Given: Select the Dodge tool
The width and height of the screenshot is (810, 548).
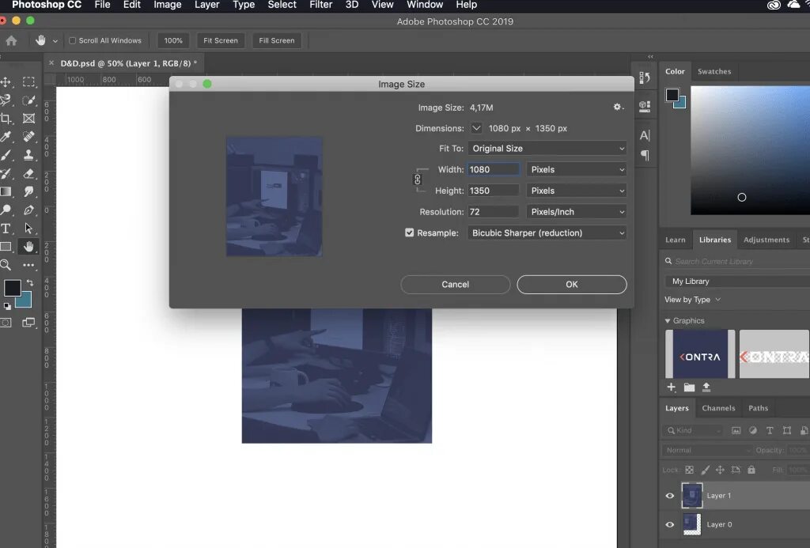Looking at the screenshot, I should pyautogui.click(x=6, y=210).
